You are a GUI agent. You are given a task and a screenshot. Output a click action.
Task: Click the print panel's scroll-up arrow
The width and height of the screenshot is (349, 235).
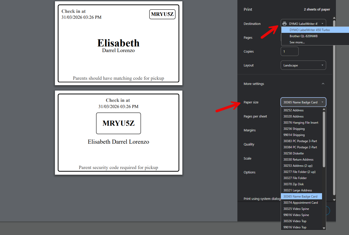[x=334, y=18]
